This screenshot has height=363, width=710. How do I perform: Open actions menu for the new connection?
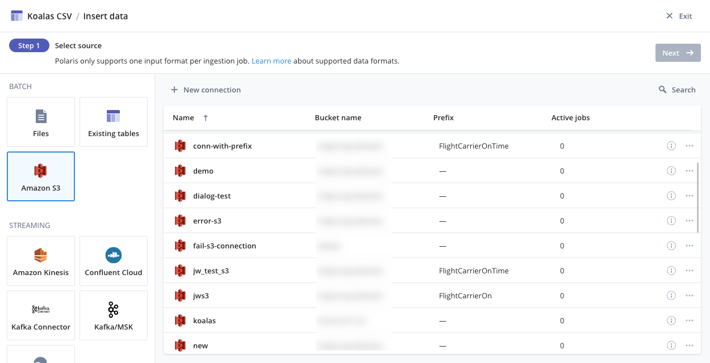[x=690, y=345]
